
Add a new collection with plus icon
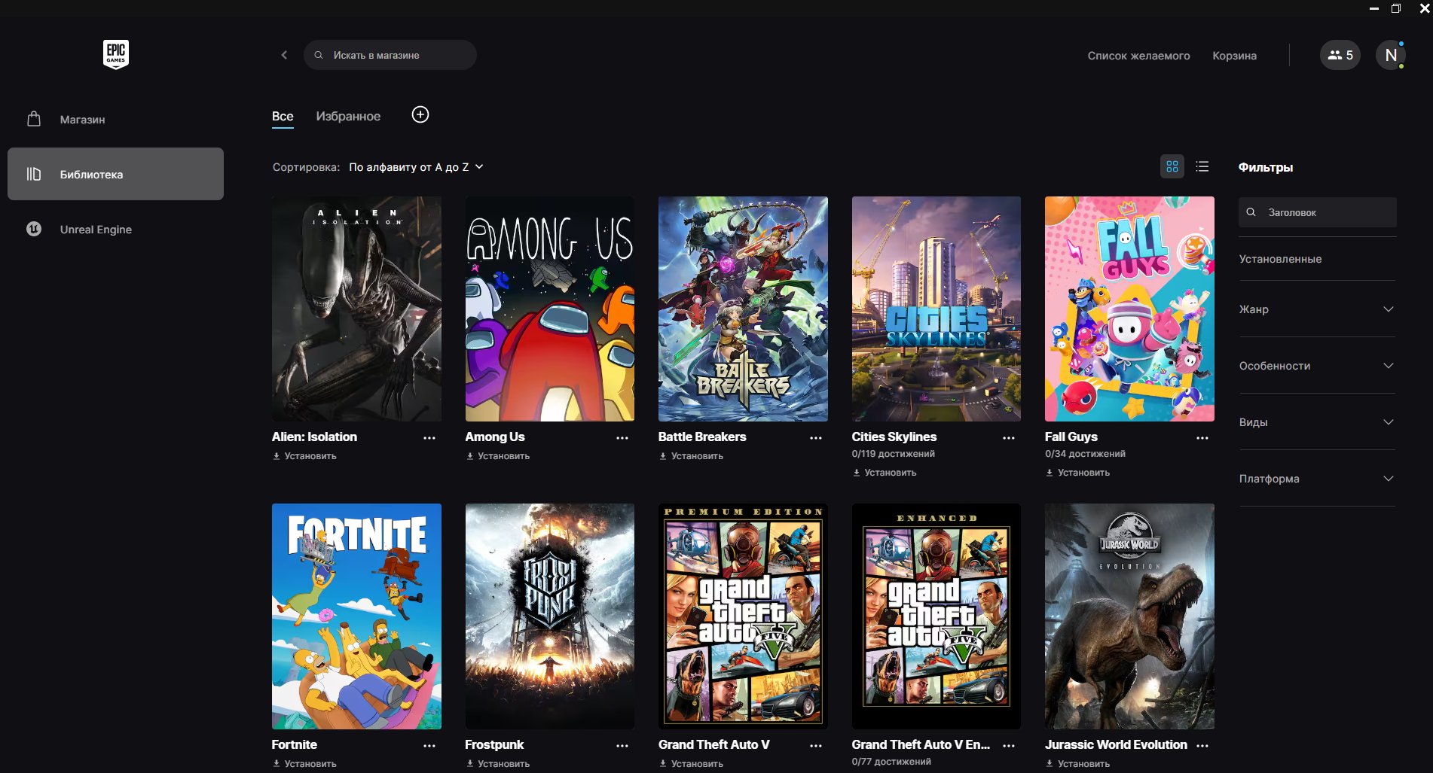point(420,114)
